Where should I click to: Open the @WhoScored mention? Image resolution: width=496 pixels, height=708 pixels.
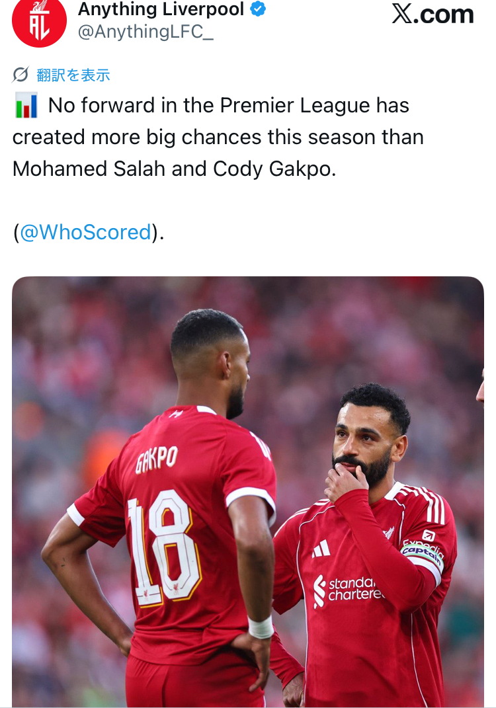coord(85,232)
